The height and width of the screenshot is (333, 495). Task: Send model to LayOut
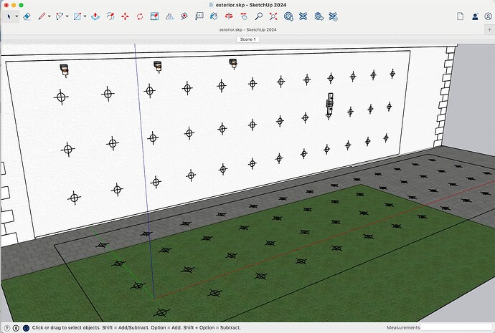coord(319,16)
